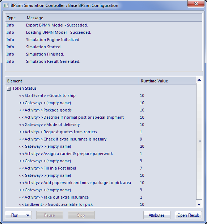The width and height of the screenshot is (207, 224).
Task: Open Result of the simulation
Action: coord(188,215)
